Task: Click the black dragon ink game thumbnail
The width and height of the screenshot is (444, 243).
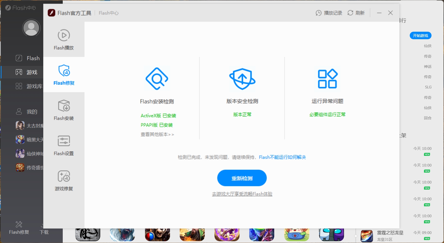Action: pyautogui.click(x=87, y=235)
